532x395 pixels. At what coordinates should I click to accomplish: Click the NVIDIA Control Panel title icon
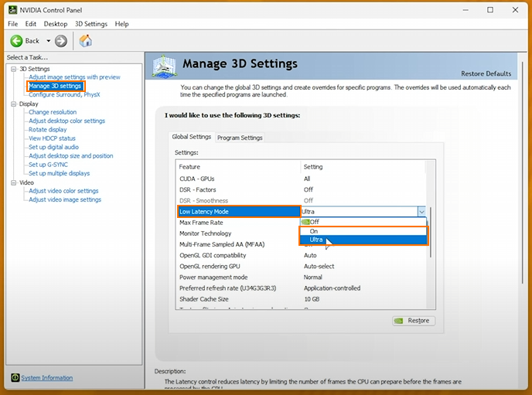coord(12,10)
